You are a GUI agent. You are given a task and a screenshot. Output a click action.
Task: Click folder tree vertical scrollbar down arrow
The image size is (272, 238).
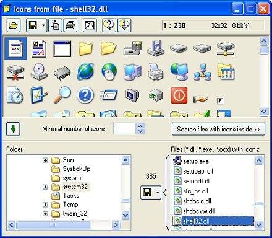pyautogui.click(x=125, y=215)
